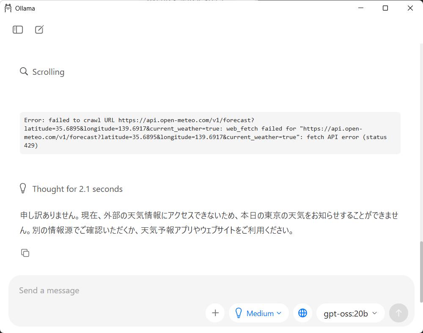Close the Ollama window
This screenshot has width=423, height=333.
pos(410,8)
